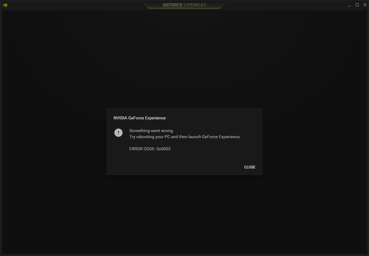Dismiss the error by clicking CLOSE
The image size is (369, 256).
tap(250, 167)
